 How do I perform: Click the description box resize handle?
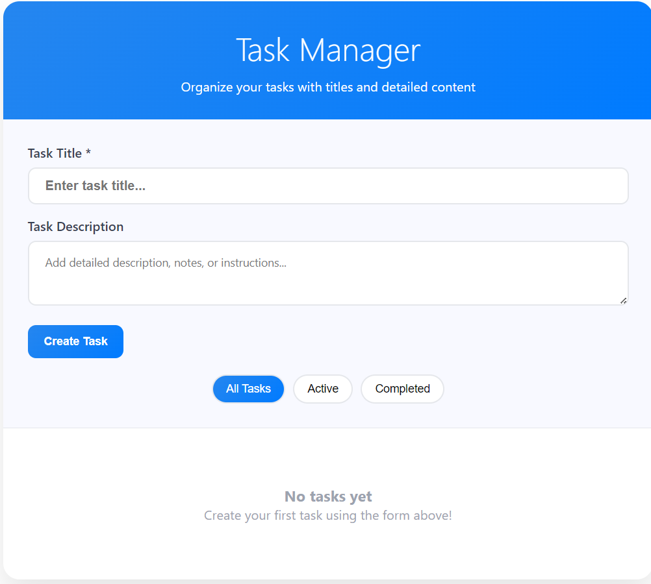623,300
